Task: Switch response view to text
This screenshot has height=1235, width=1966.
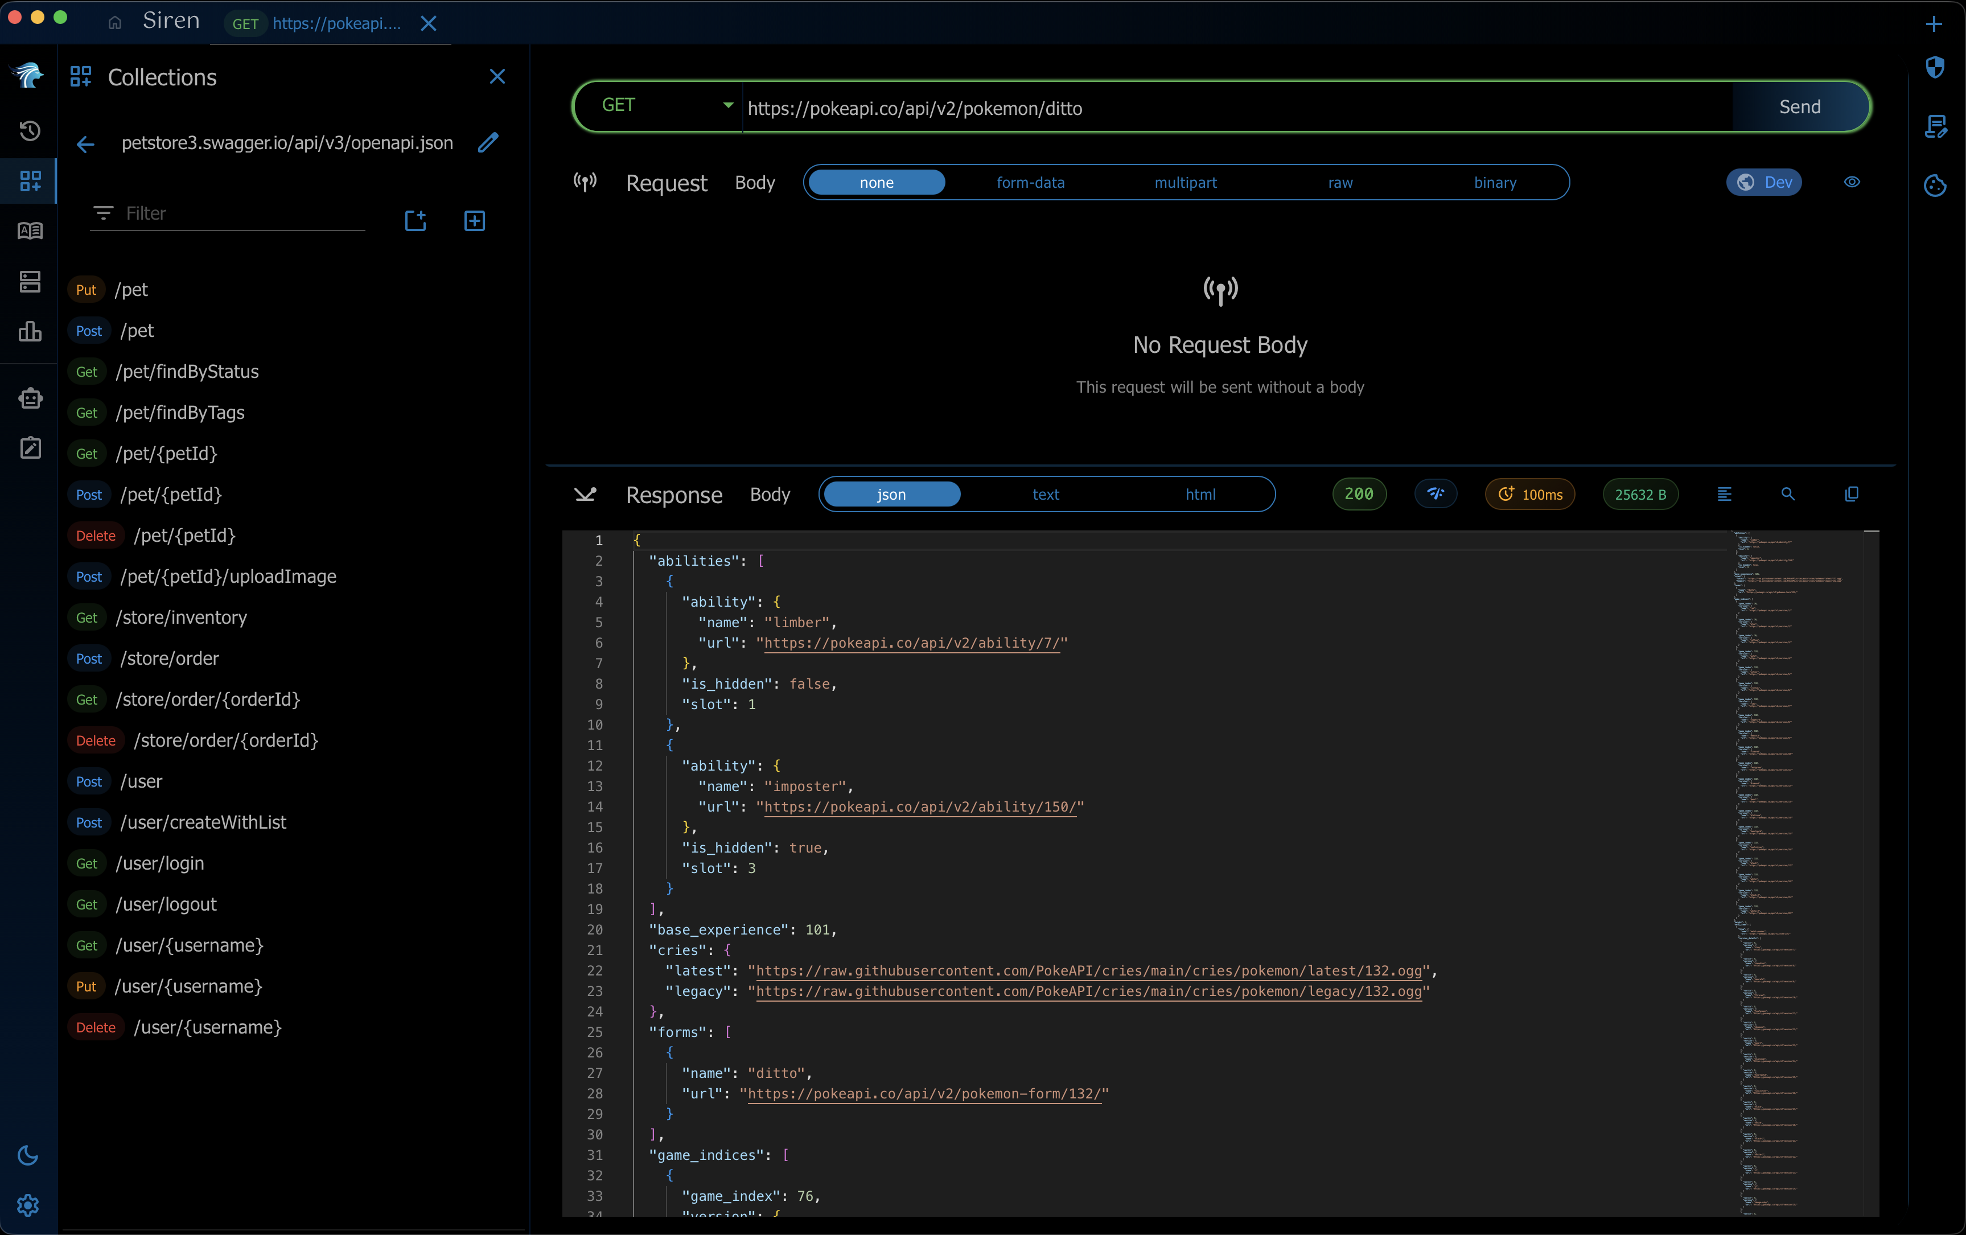Action: [1046, 495]
